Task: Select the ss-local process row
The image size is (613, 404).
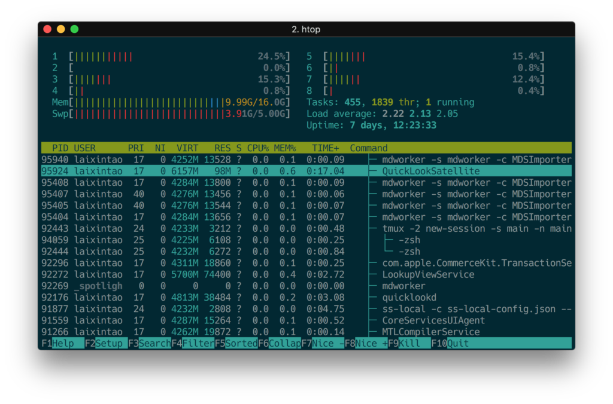Action: click(x=306, y=309)
